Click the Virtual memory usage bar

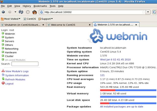(x=128, y=97)
